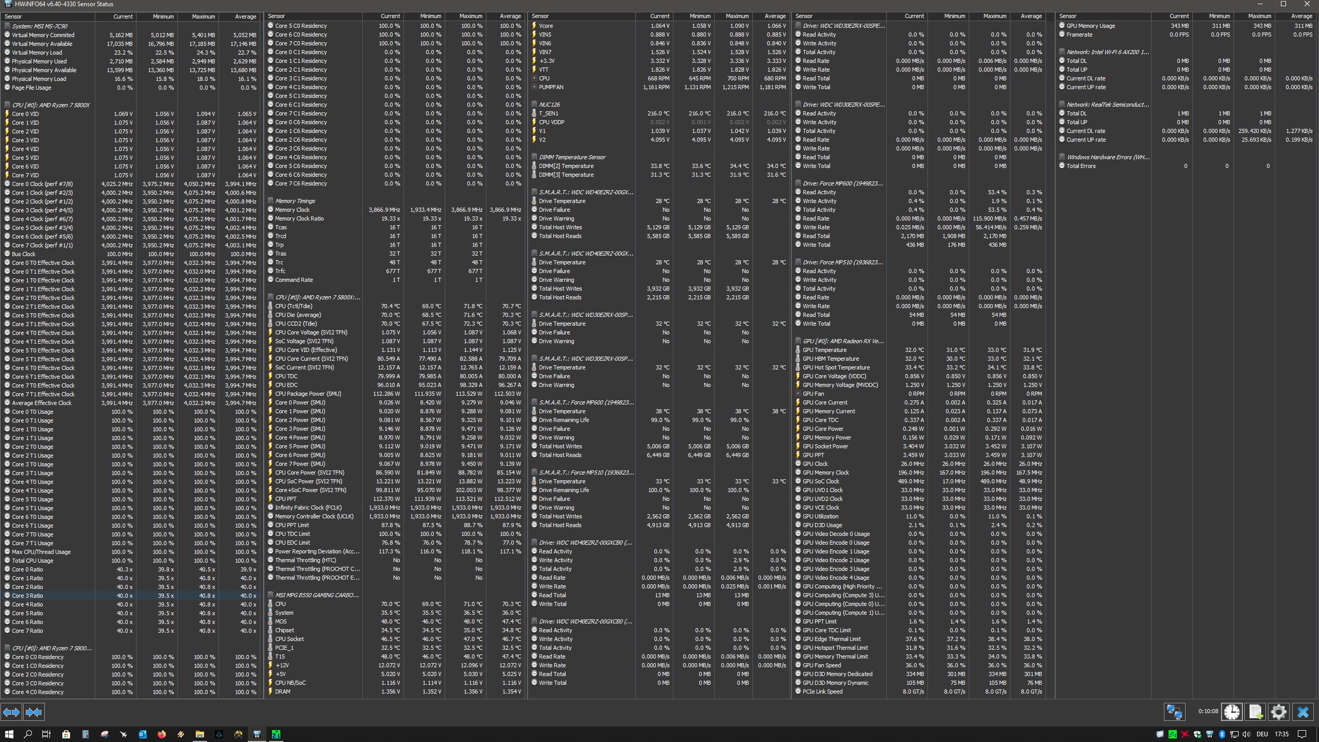Select the GPU Temperature sensor row

[x=824, y=350]
